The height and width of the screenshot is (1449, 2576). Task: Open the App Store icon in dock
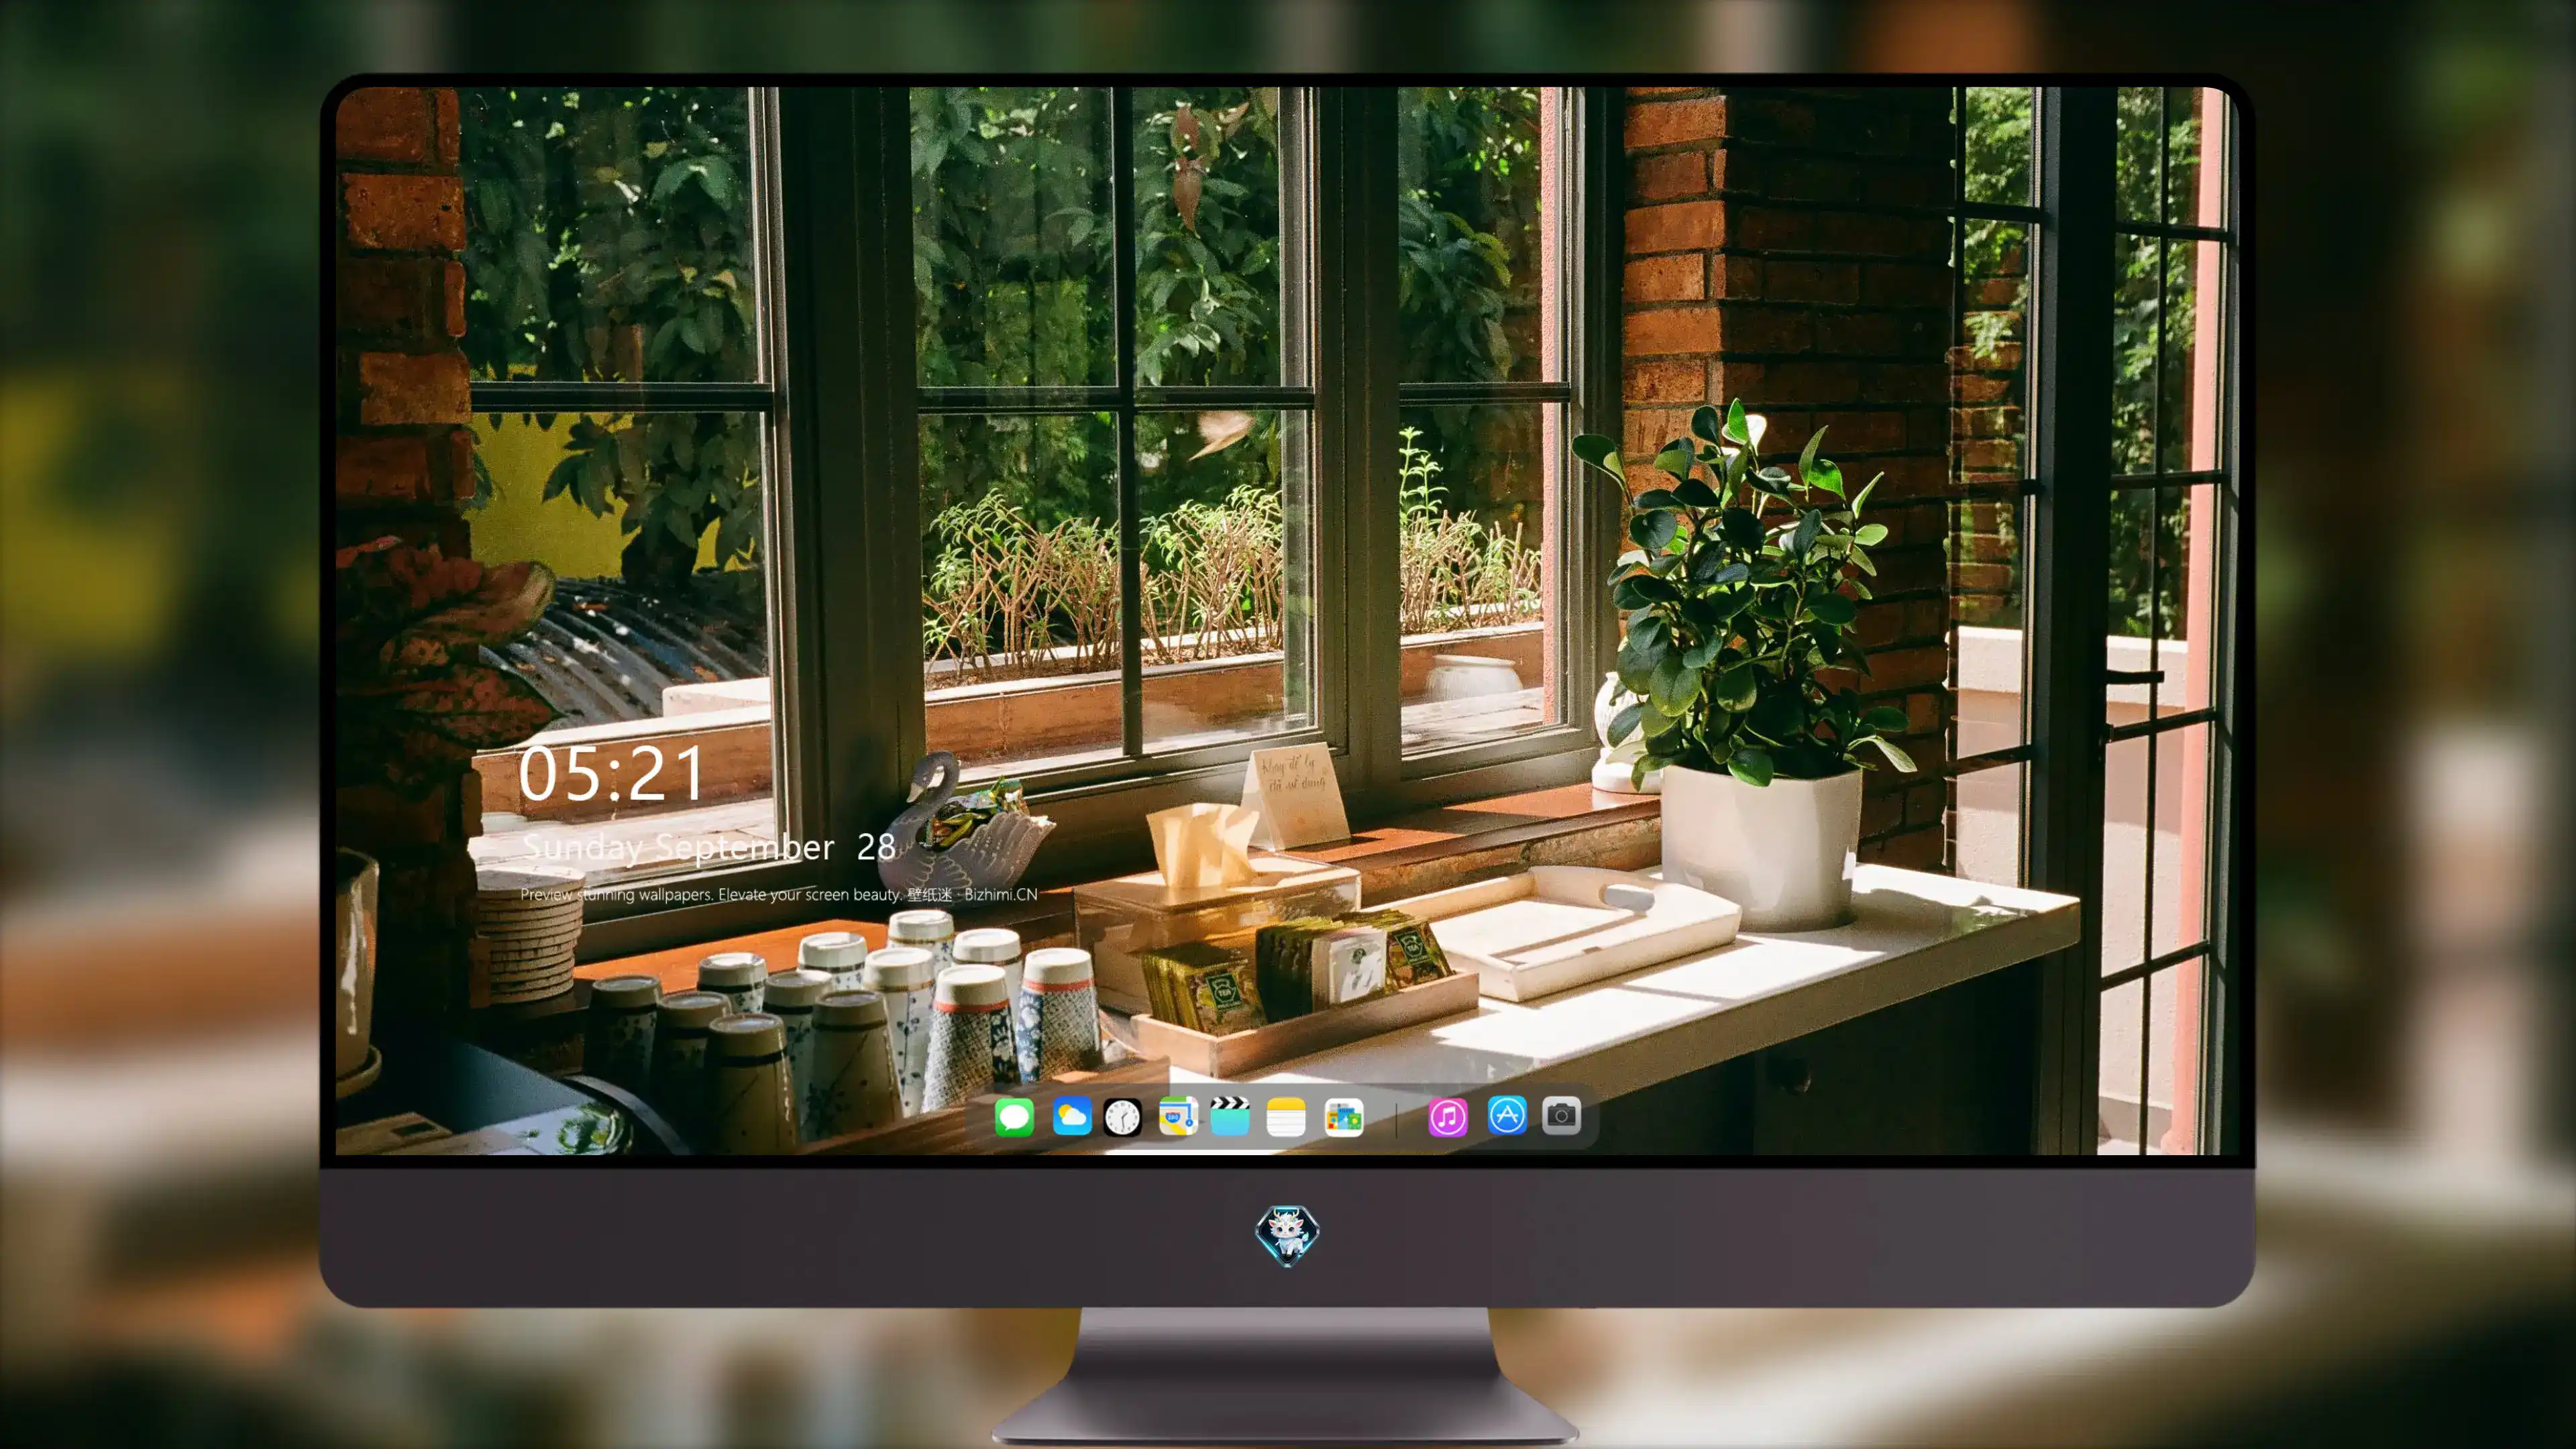pos(1507,1115)
